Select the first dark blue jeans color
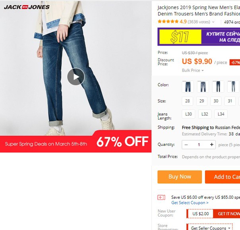The image size is (240, 230). (188, 87)
